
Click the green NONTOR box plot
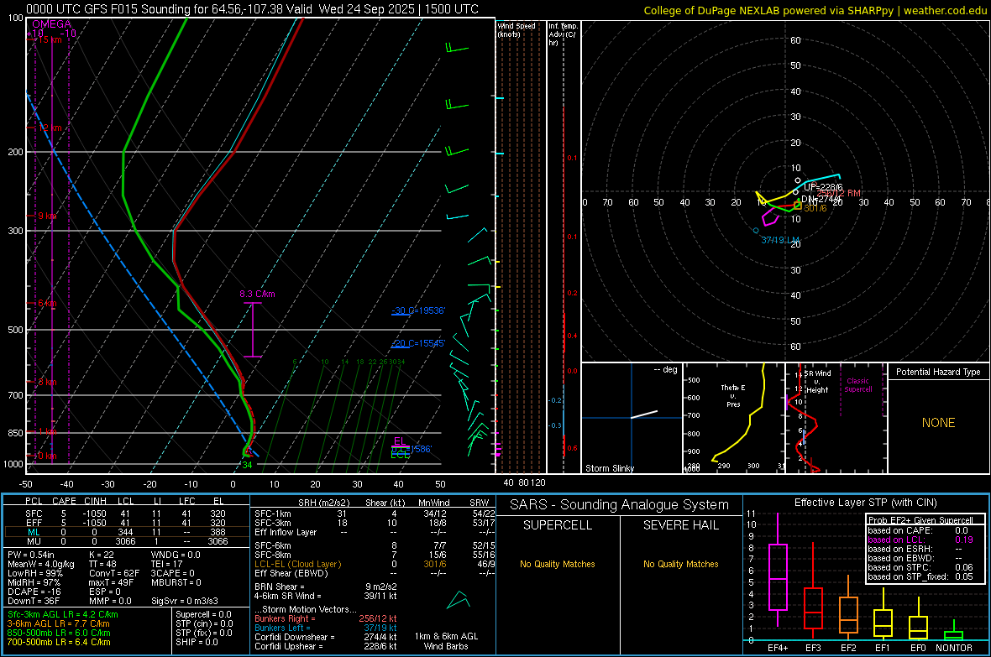(954, 631)
